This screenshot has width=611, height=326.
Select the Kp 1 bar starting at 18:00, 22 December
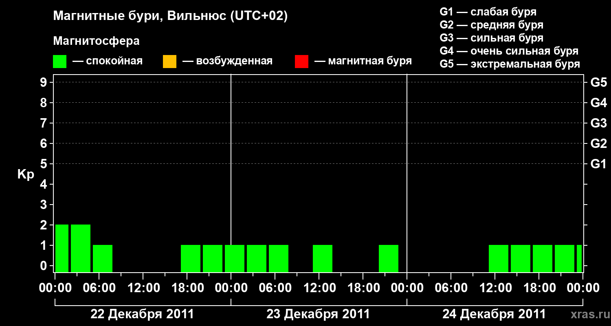(191, 258)
